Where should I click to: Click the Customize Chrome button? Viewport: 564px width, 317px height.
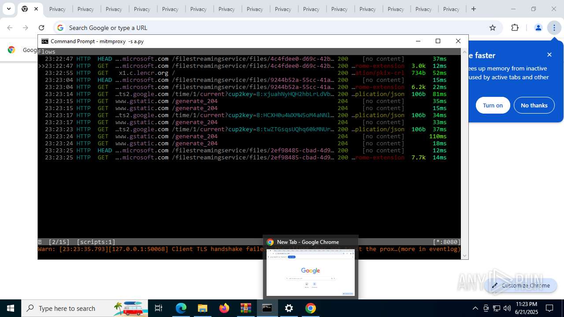point(521,285)
